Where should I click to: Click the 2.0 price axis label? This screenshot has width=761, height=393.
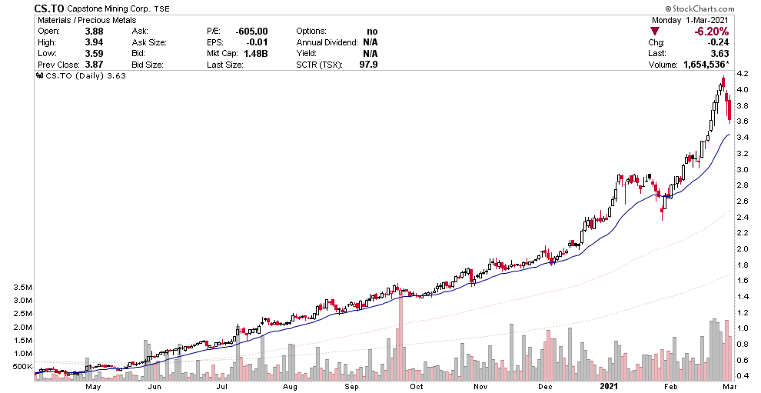[743, 248]
